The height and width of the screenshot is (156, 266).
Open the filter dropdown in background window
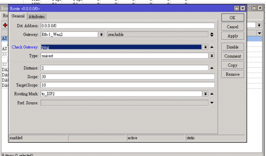tap(259, 25)
